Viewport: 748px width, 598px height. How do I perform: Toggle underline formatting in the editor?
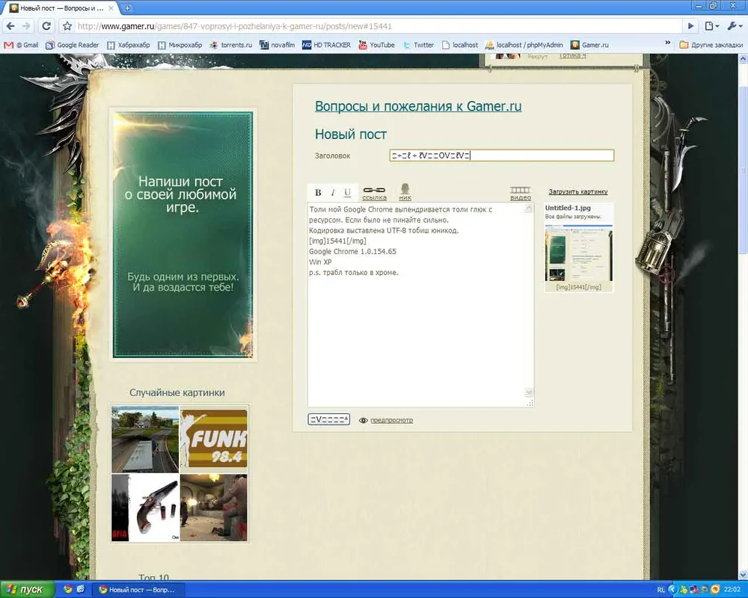(347, 193)
